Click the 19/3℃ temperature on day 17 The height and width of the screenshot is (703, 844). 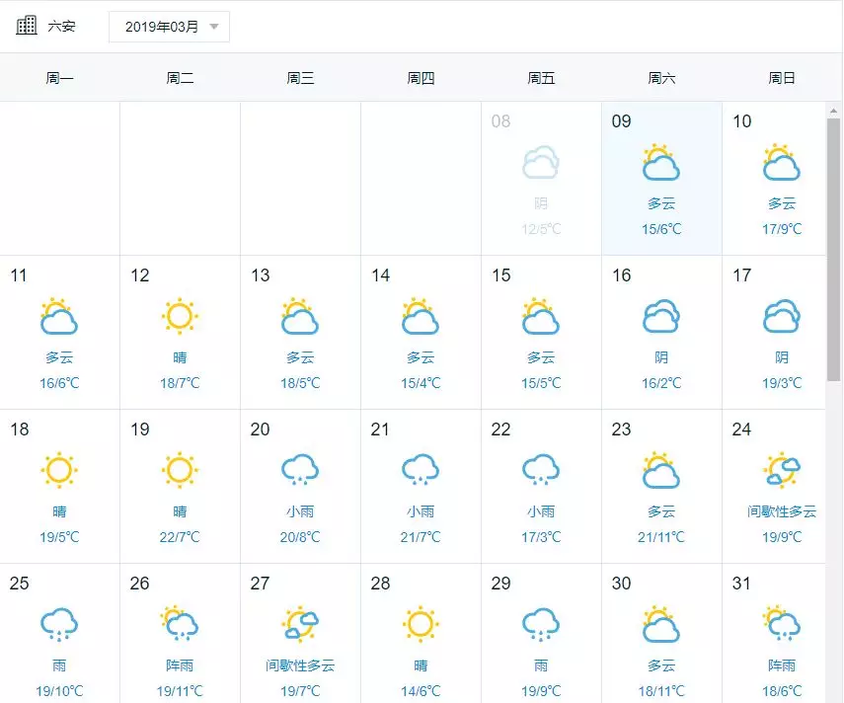point(782,383)
